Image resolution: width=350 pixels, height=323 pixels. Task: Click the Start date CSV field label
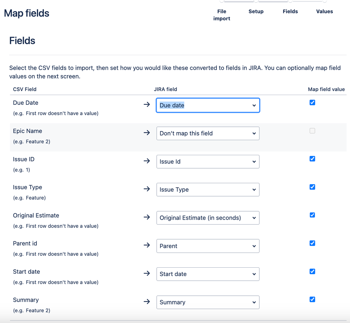pos(26,272)
